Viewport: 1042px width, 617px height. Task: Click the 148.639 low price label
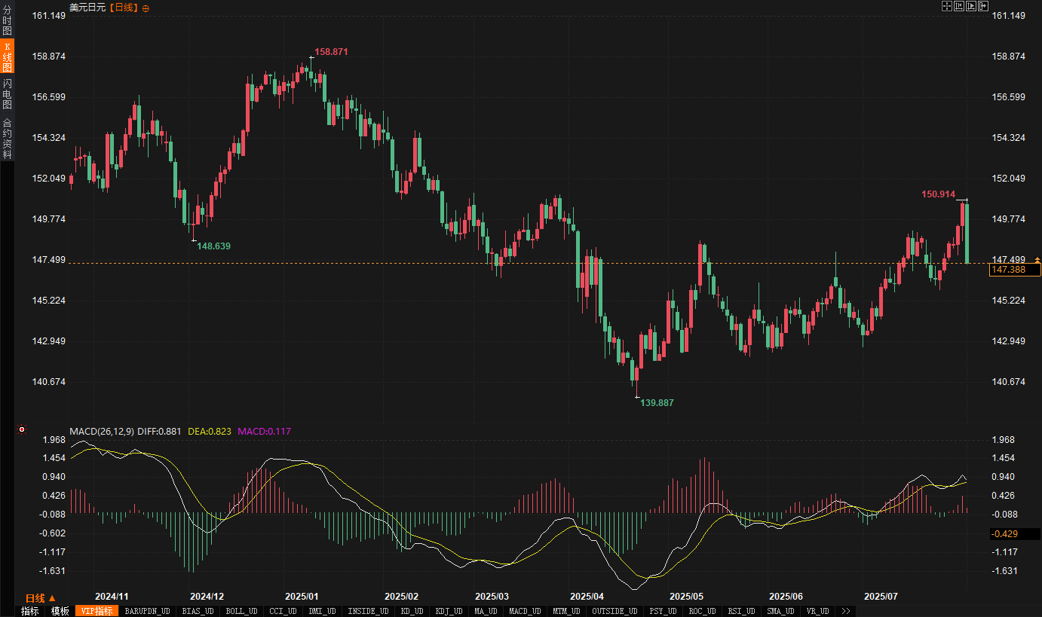213,246
